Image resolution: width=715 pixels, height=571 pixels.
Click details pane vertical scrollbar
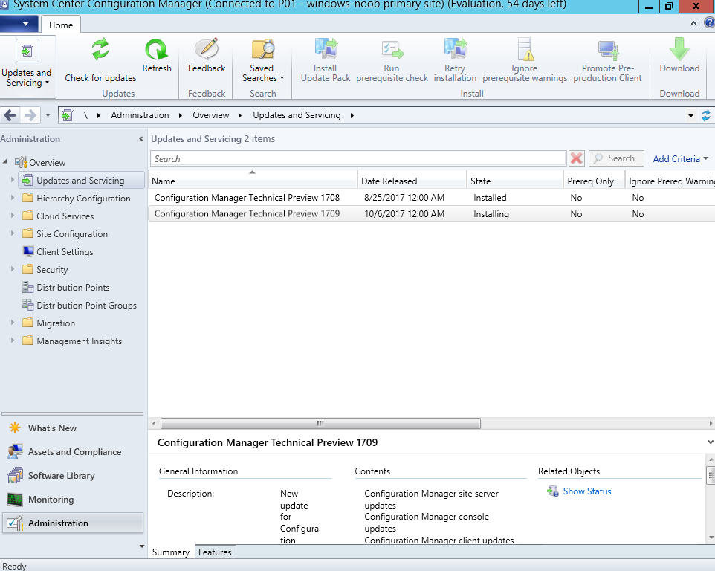coord(710,476)
